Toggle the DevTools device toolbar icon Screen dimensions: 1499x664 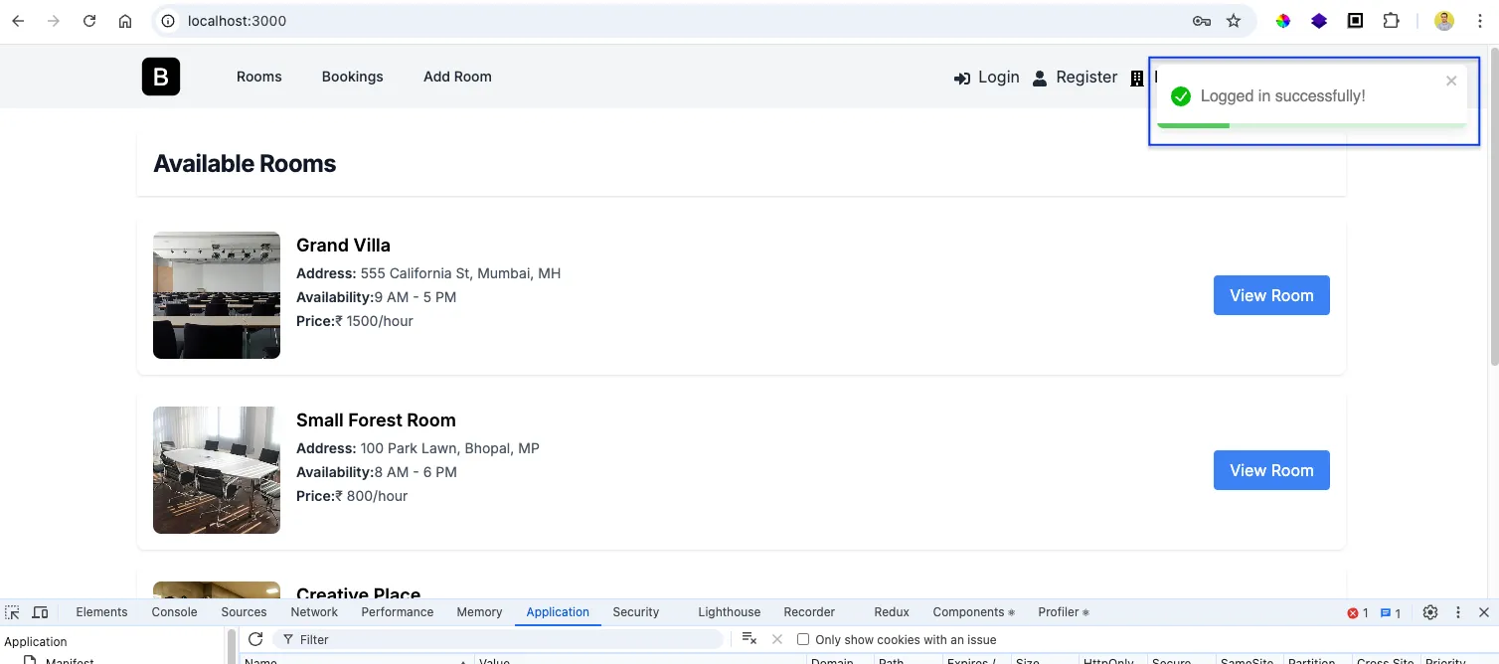coord(40,612)
